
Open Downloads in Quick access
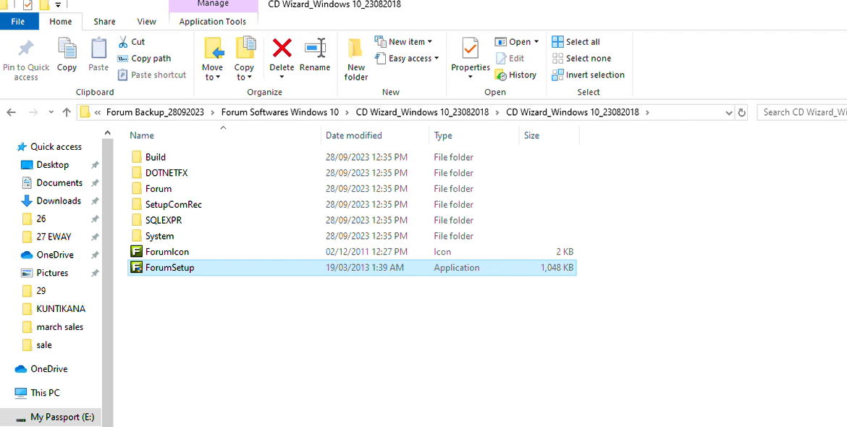(59, 200)
